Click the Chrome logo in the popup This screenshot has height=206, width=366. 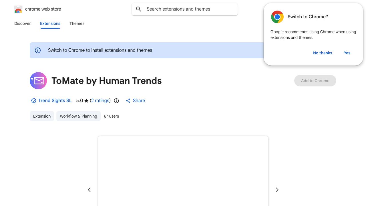coord(277,17)
